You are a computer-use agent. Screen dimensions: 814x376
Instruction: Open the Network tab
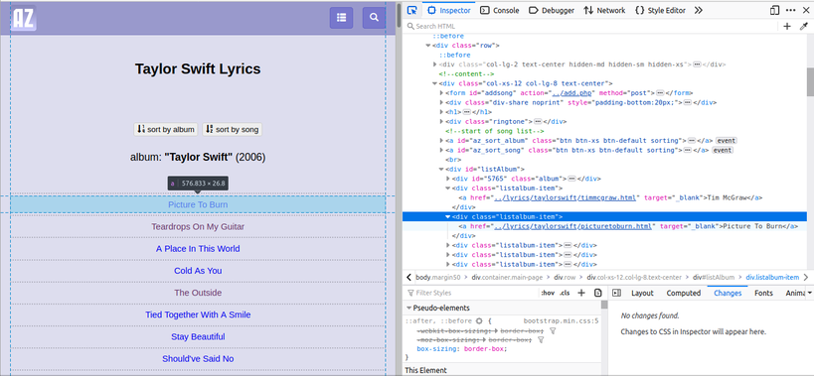click(605, 10)
